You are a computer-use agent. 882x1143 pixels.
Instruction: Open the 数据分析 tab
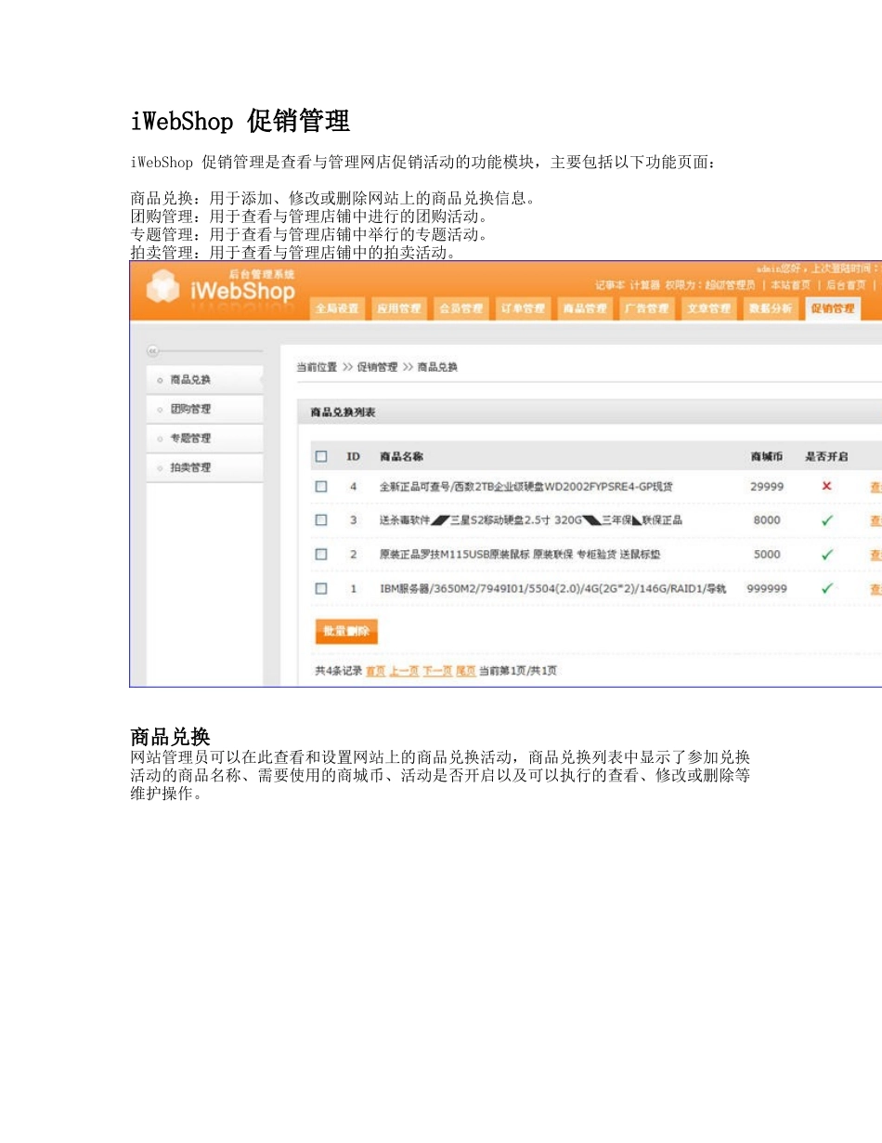(771, 309)
